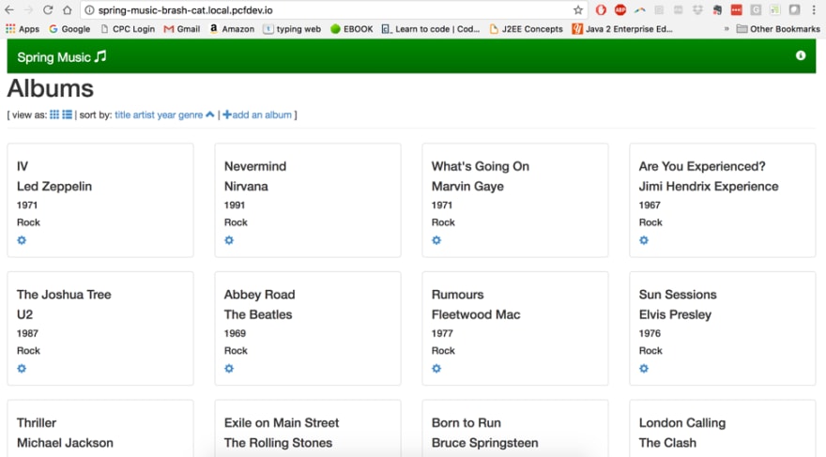
Task: Open the gear menu for Nevermind album
Action: click(229, 240)
